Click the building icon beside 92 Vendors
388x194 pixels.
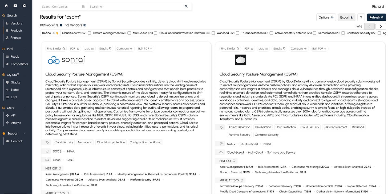click(x=85, y=25)
